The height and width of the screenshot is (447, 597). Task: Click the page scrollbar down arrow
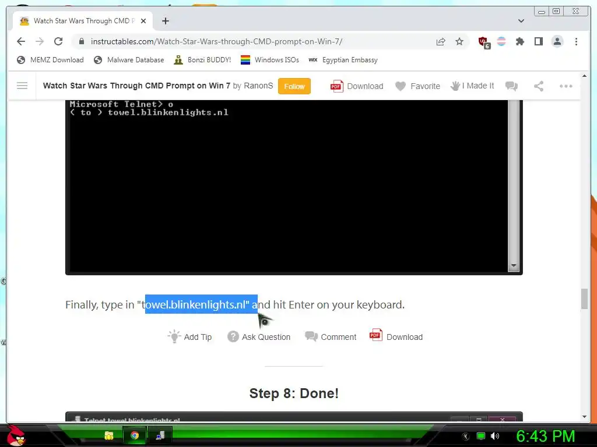[584, 417]
